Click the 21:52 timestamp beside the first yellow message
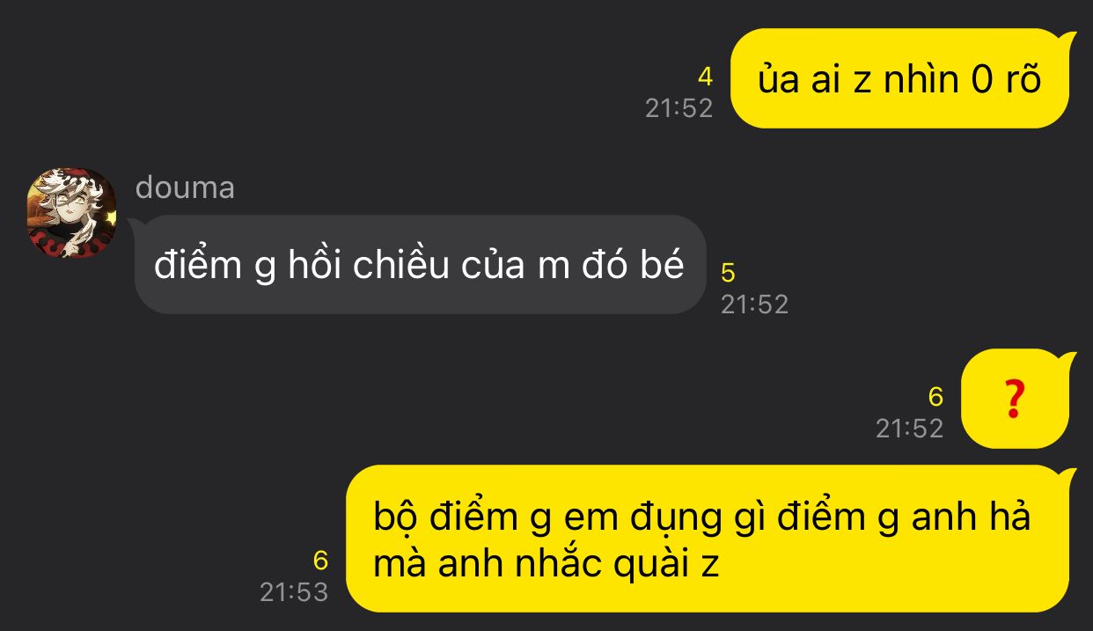1093x631 pixels. (679, 108)
